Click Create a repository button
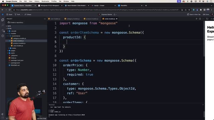This screenshot has width=214, height=120. tap(15, 22)
